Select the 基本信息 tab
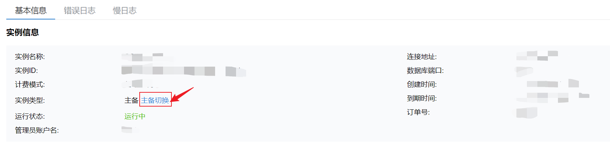This screenshot has width=610, height=143. click(x=31, y=11)
